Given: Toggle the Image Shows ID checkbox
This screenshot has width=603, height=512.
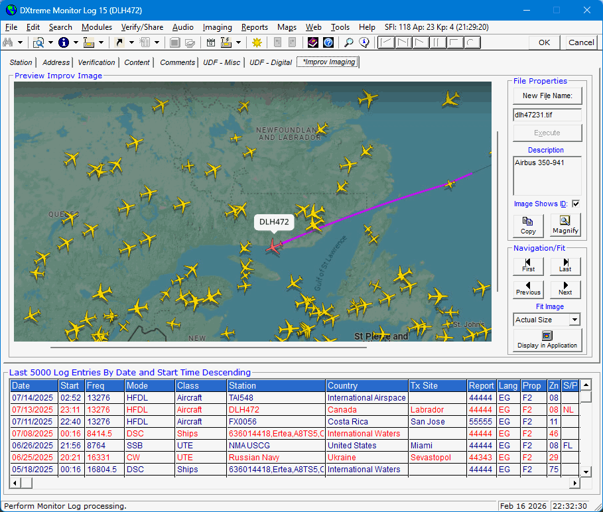Looking at the screenshot, I should coord(575,204).
